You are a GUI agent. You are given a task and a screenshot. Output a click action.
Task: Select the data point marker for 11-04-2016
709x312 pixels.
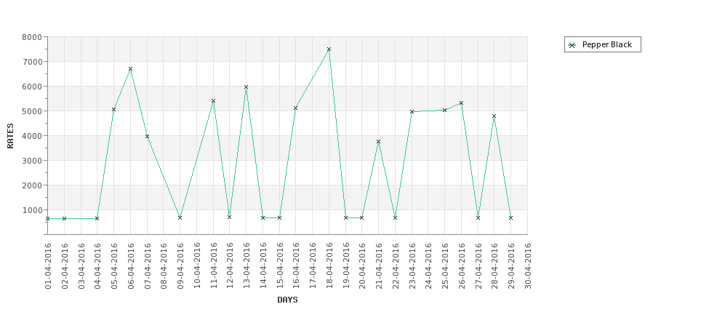coord(213,101)
